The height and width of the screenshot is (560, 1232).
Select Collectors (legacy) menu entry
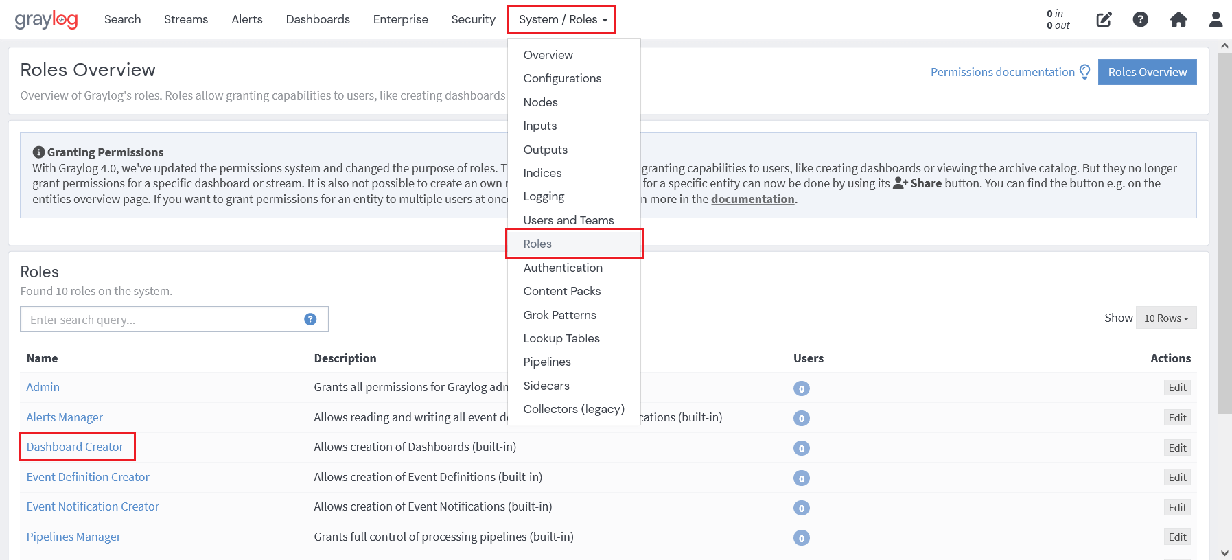[574, 409]
